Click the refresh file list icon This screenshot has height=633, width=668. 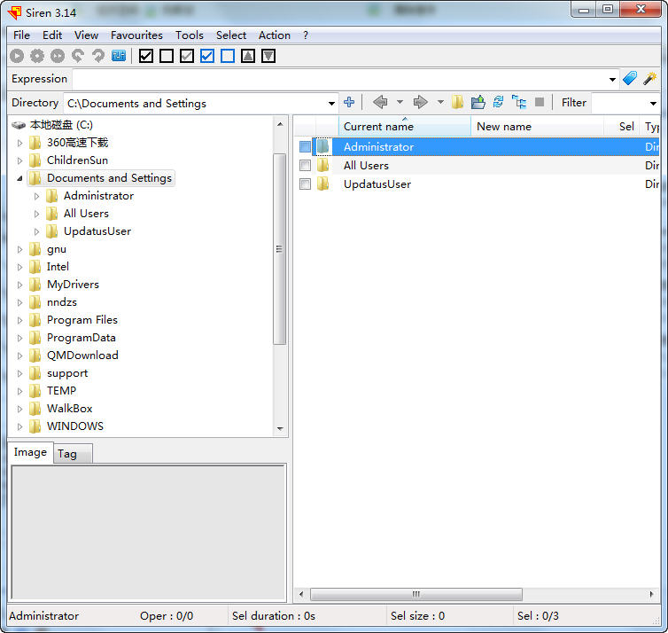[498, 103]
